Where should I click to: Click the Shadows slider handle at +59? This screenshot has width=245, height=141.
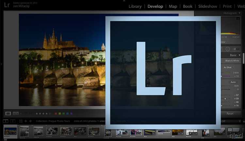225,99
